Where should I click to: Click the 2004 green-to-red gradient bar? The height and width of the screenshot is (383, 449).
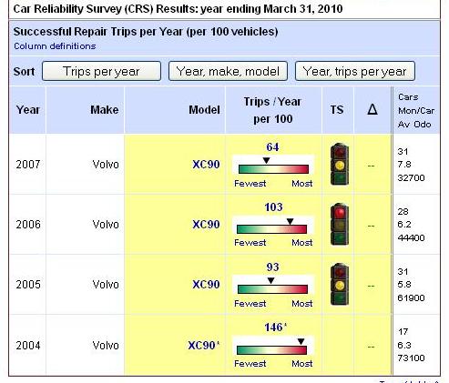271,350
